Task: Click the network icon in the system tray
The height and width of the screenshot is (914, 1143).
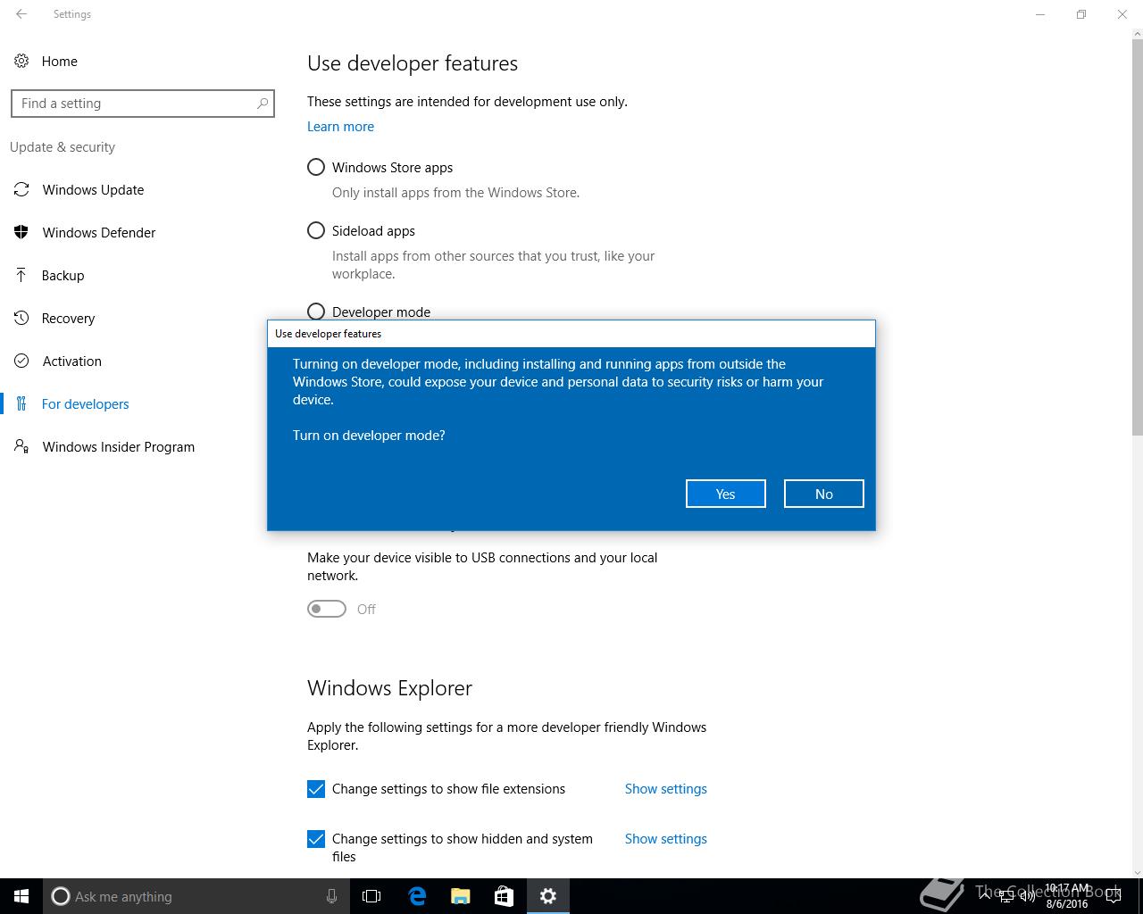Action: point(1006,896)
